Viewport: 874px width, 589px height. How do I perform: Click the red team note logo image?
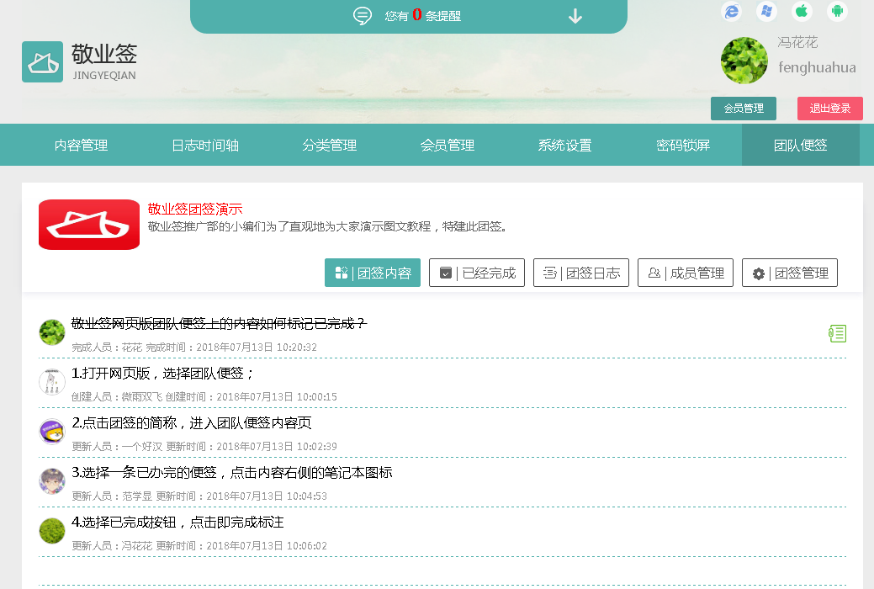pos(89,225)
